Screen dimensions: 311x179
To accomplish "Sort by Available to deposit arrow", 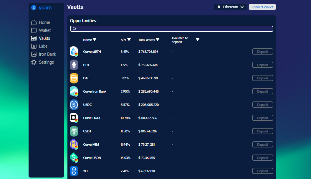I will pyautogui.click(x=198, y=40).
